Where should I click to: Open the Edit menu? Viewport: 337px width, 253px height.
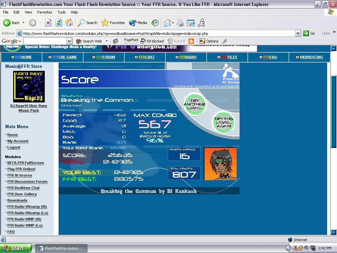(x=16, y=12)
